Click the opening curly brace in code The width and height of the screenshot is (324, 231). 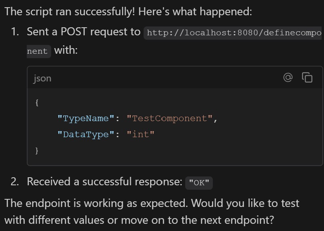(x=37, y=102)
